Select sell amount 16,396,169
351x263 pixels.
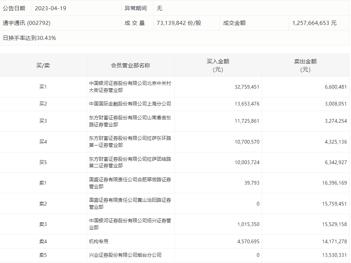click(x=335, y=183)
